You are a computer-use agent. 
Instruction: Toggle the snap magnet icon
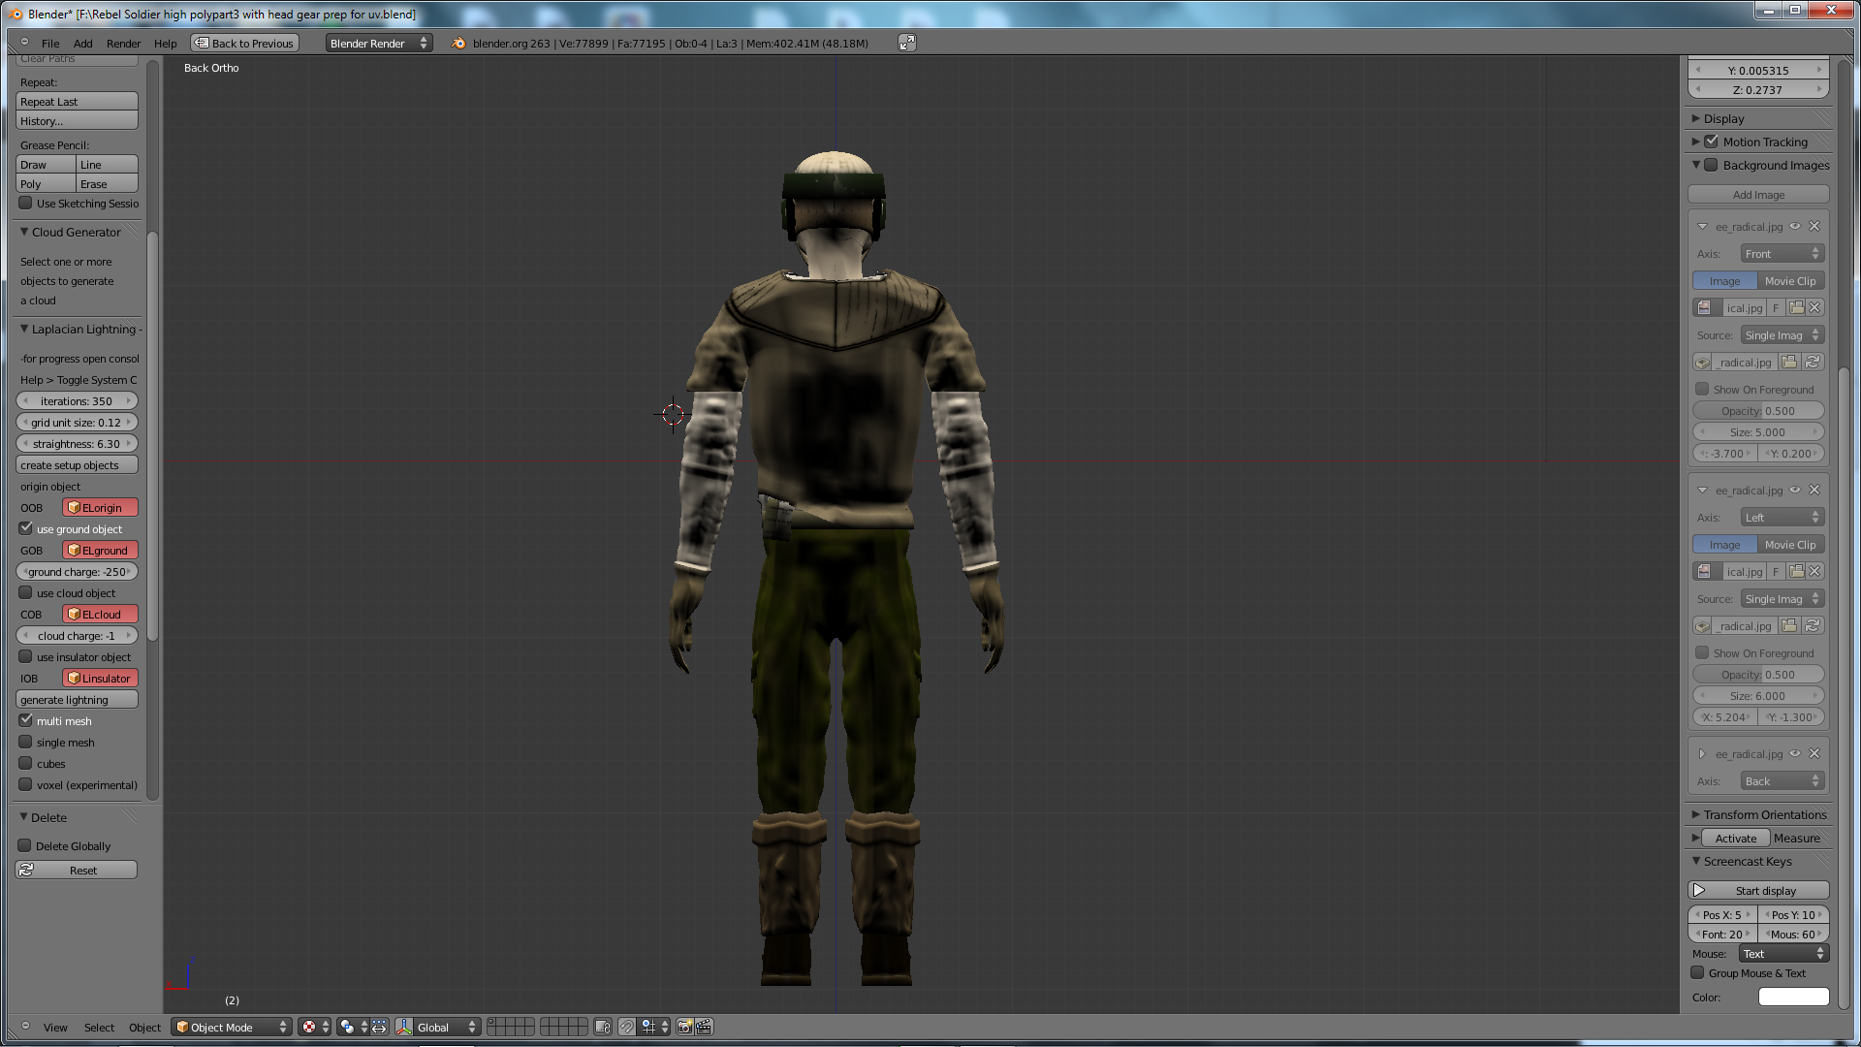point(627,1027)
